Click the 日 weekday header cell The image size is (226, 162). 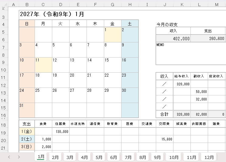coord(27,23)
